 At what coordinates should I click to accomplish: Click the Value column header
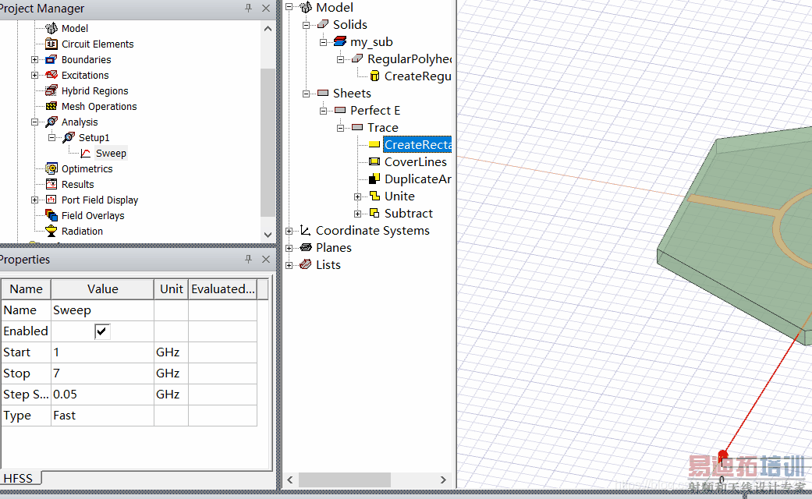[x=102, y=288]
